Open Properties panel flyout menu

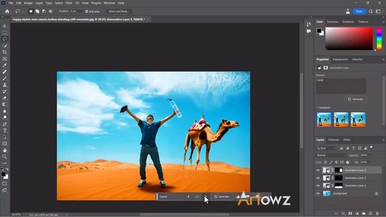(x=384, y=60)
